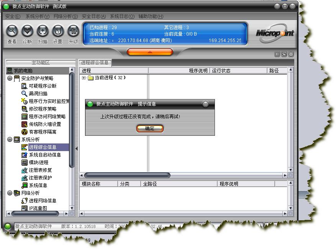Open the 安全日志(A) menu
This screenshot has width=336, height=249.
94,16
